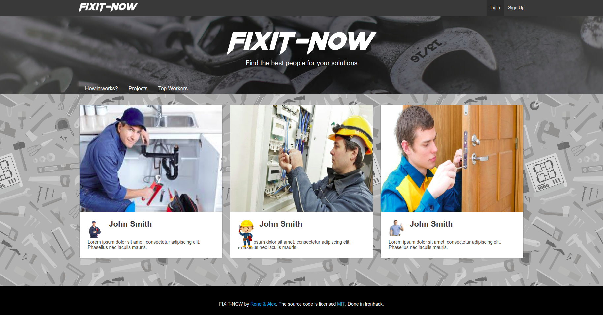Viewport: 603px width, 315px height.
Task: Go to the Top Workers tab
Action: click(173, 88)
